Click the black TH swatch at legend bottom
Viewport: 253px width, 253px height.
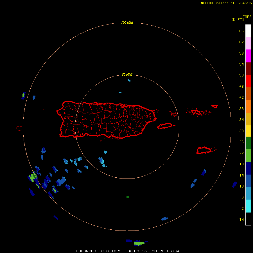tap(248, 219)
